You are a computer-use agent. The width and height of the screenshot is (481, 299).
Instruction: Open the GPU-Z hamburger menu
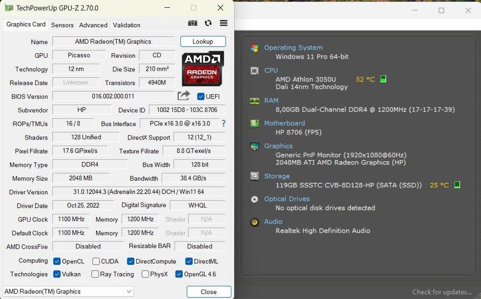click(x=224, y=23)
